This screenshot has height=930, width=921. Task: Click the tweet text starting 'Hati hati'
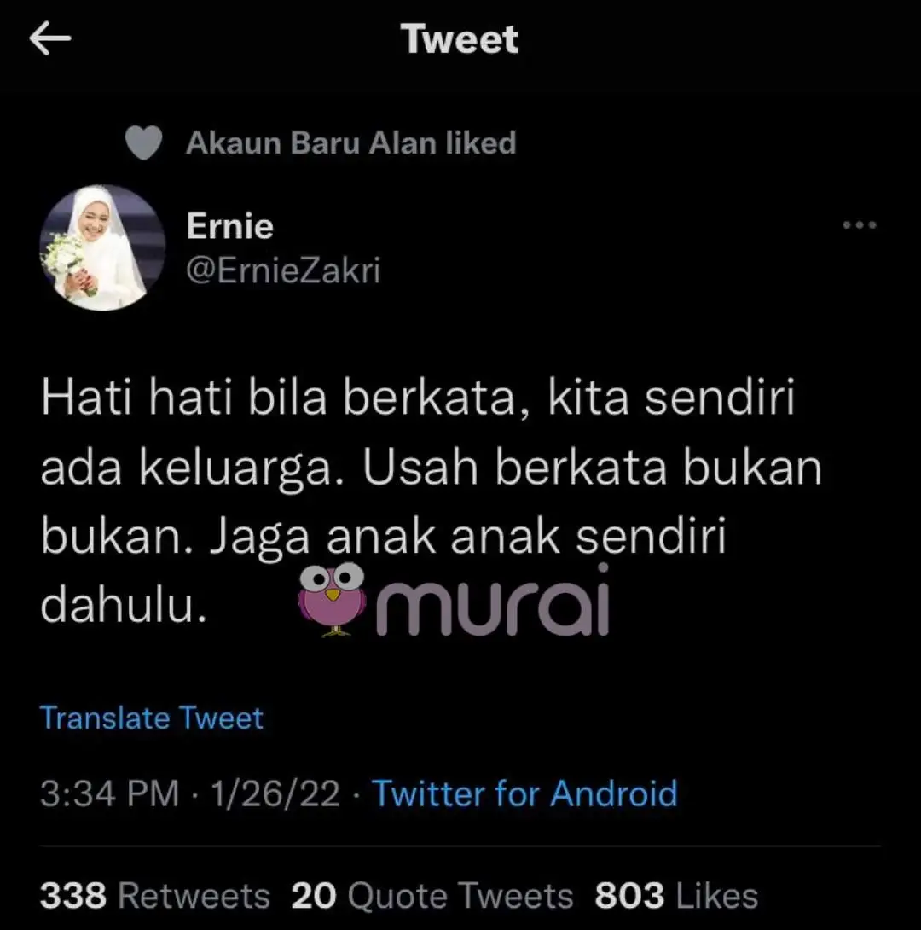431,501
